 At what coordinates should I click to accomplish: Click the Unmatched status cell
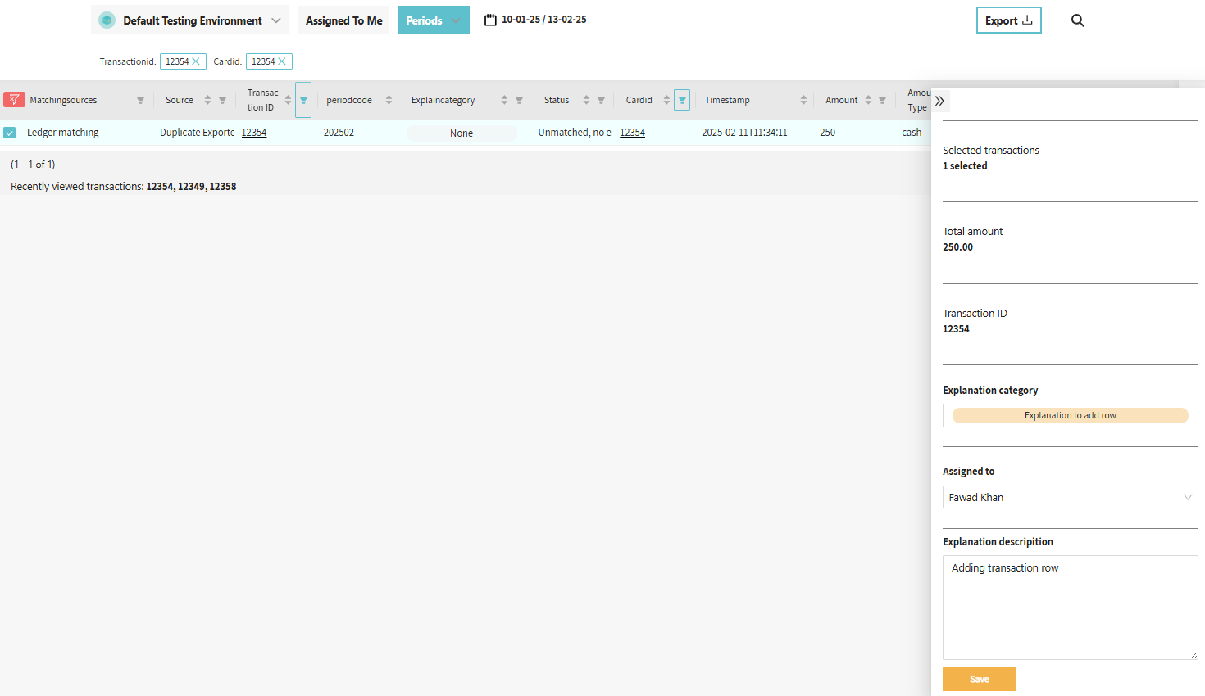575,133
